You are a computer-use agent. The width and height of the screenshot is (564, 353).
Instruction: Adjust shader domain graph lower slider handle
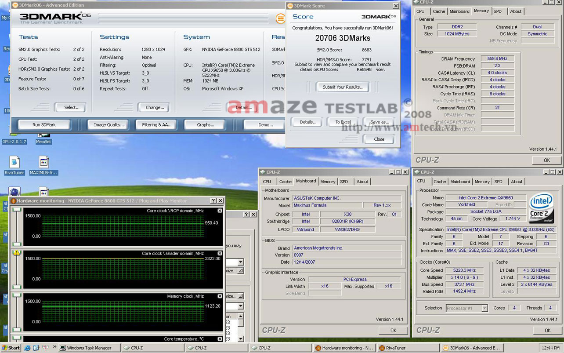(17, 287)
